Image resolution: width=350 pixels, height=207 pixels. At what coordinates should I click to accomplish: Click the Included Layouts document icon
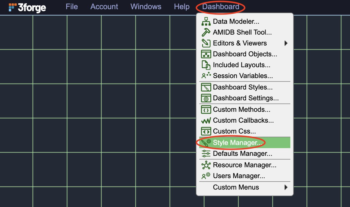point(206,65)
